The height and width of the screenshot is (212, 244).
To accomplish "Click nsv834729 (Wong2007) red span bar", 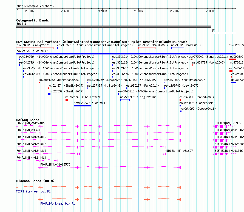I will 207,65.
